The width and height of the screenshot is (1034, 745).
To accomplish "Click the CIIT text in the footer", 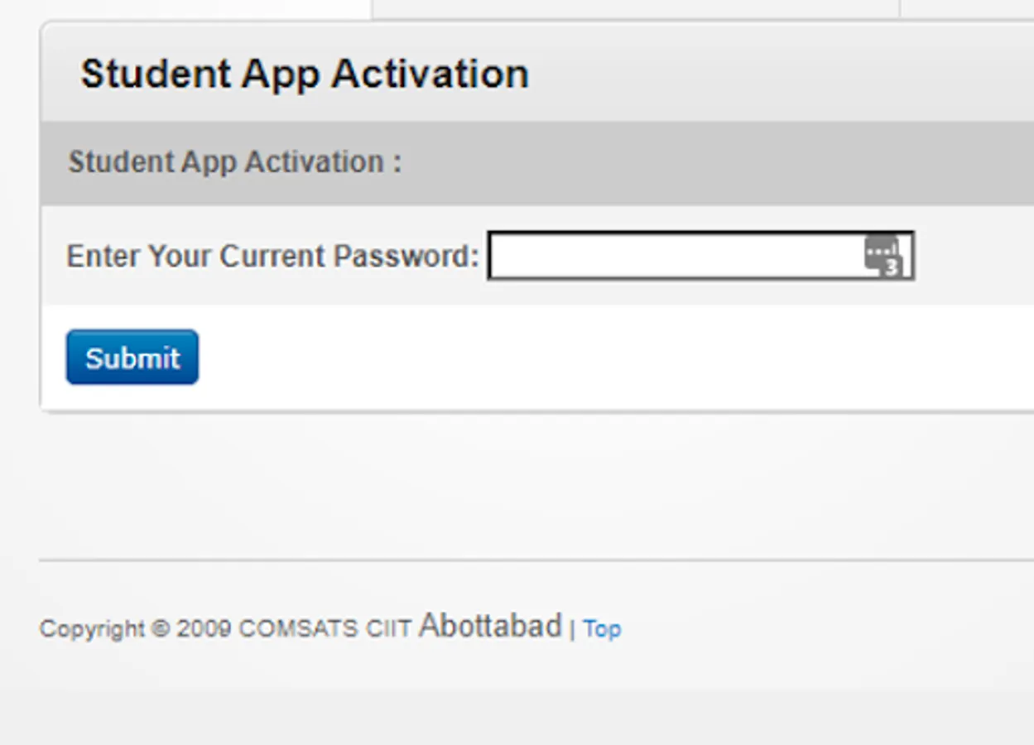I will (x=388, y=629).
